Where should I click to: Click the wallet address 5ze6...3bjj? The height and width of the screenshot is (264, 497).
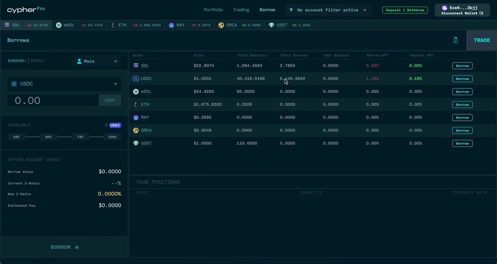[x=464, y=7]
